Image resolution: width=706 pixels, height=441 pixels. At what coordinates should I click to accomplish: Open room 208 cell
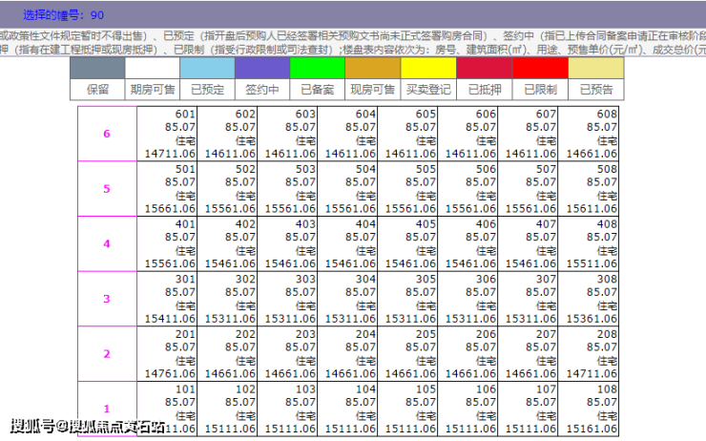coord(589,353)
